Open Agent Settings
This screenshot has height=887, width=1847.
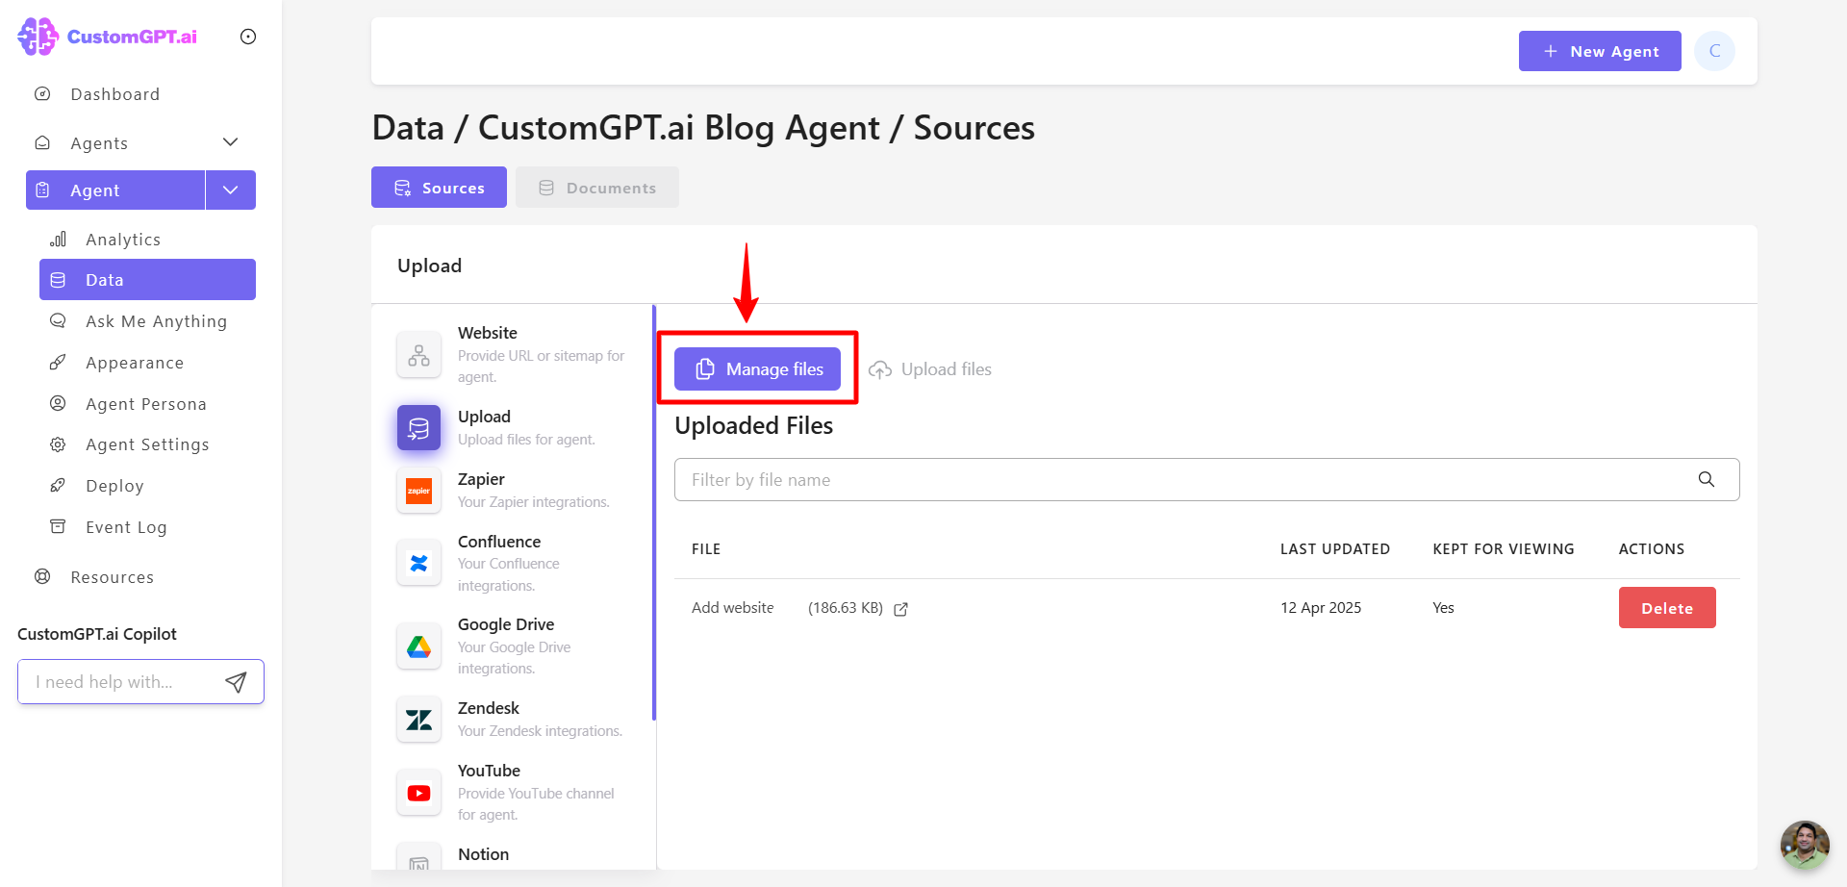point(147,444)
